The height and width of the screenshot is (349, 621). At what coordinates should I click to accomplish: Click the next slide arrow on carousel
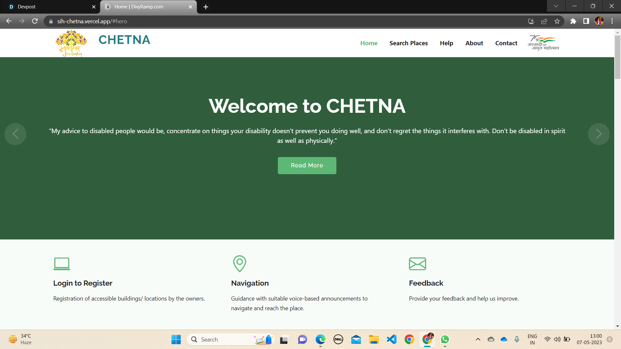coord(599,134)
